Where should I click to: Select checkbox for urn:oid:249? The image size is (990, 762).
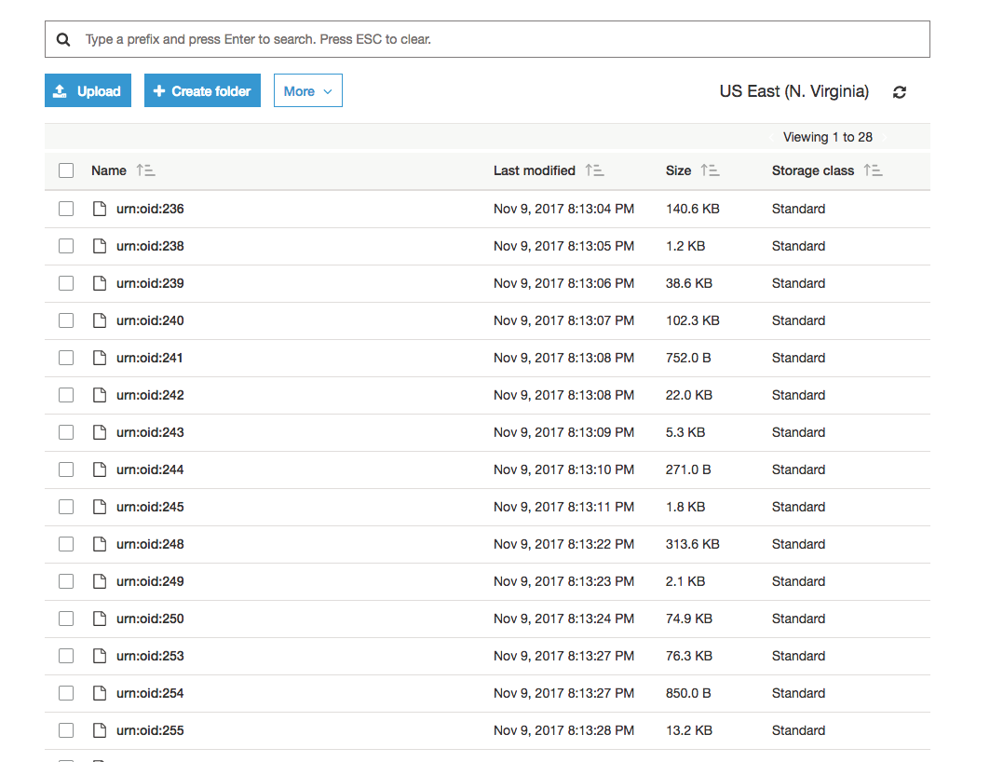click(66, 581)
